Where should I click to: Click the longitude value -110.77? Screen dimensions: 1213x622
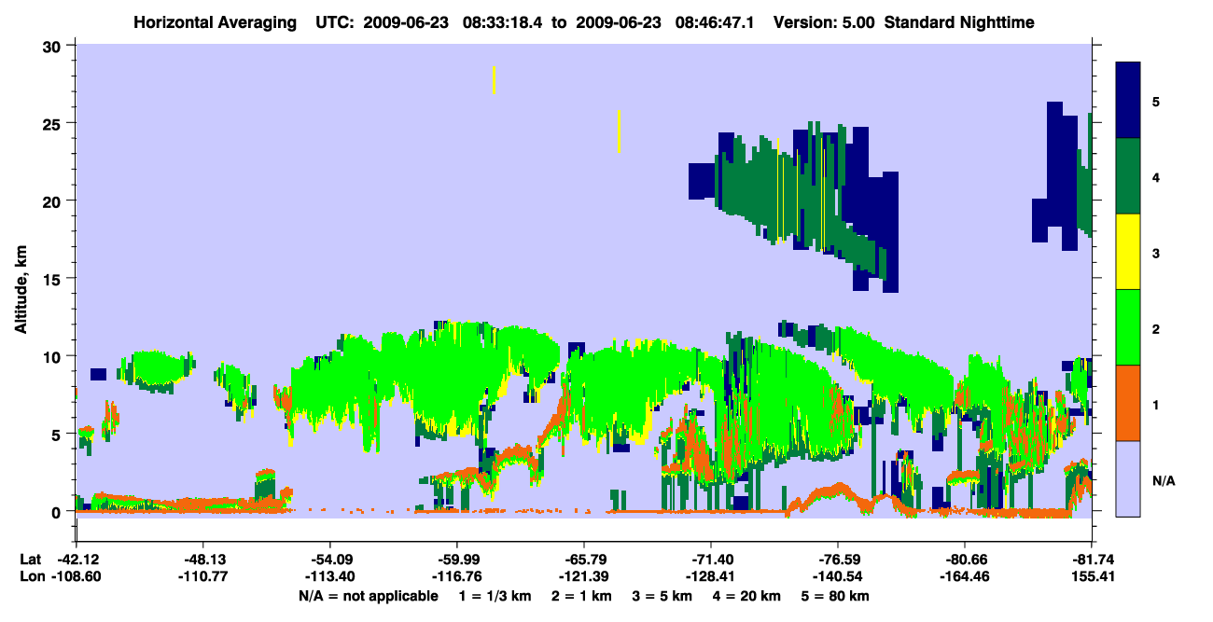pos(202,576)
